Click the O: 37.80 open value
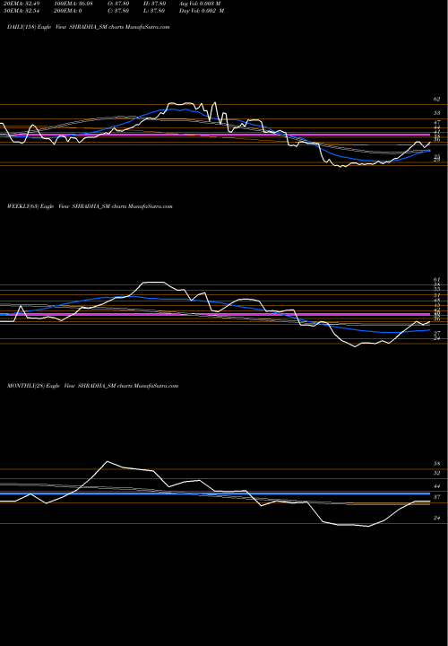This screenshot has height=646, width=448. click(116, 3)
